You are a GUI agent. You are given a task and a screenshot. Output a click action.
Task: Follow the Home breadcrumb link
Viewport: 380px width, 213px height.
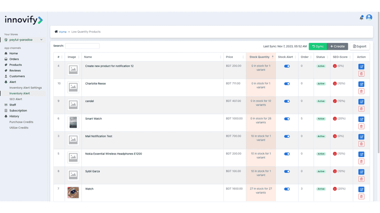[x=63, y=32]
